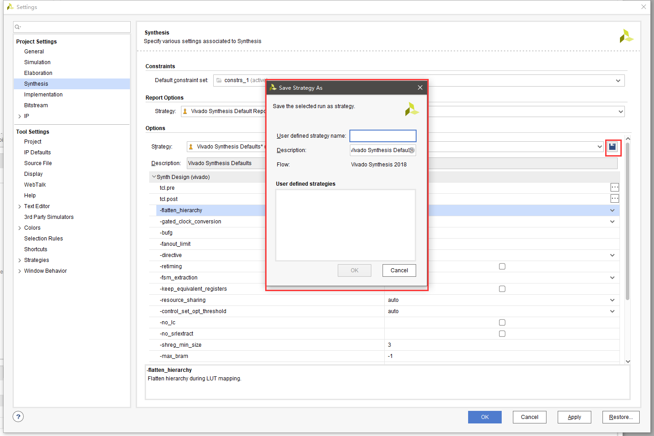This screenshot has height=436, width=654.
Task: Toggle the -retiming checkbox
Action: click(x=502, y=266)
